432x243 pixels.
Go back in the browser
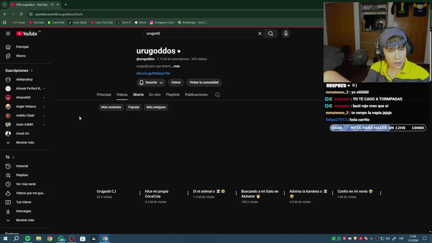[x=5, y=14]
